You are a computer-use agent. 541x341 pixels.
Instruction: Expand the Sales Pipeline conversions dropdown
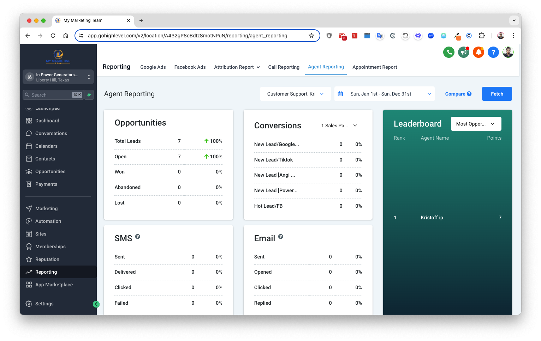point(339,126)
